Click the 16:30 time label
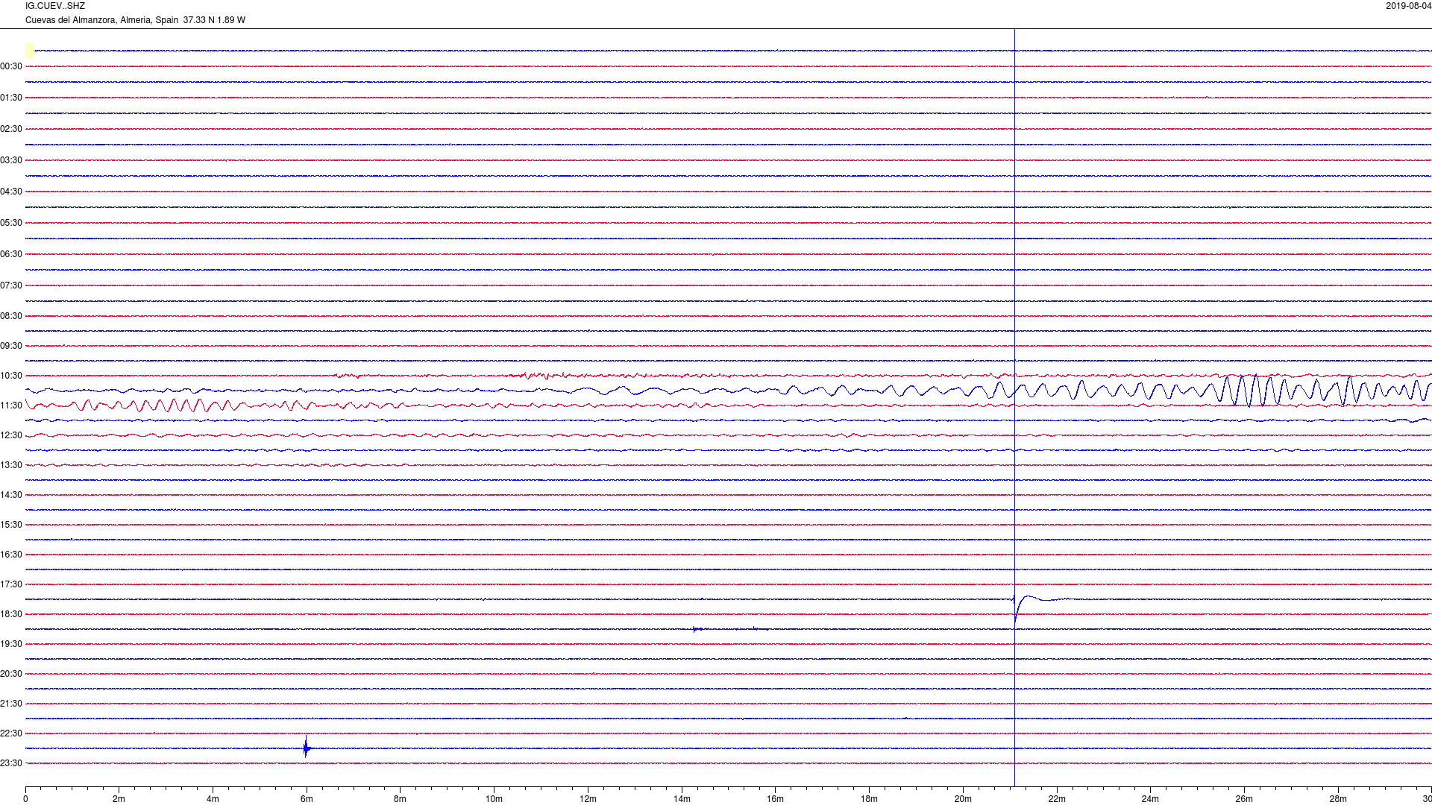The image size is (1432, 805). pos(11,555)
